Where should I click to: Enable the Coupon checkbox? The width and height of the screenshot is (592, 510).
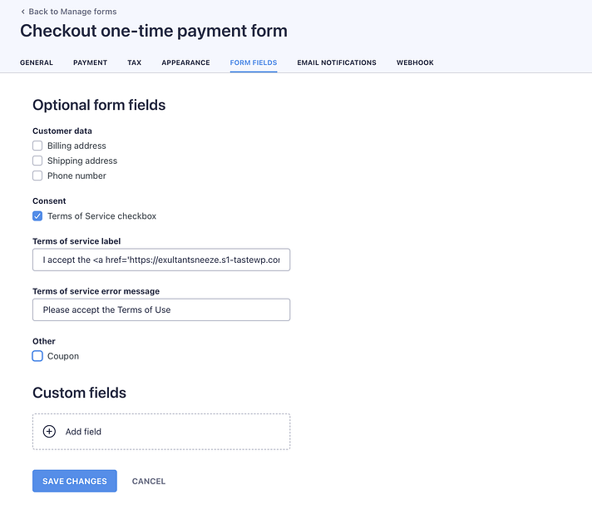click(37, 356)
